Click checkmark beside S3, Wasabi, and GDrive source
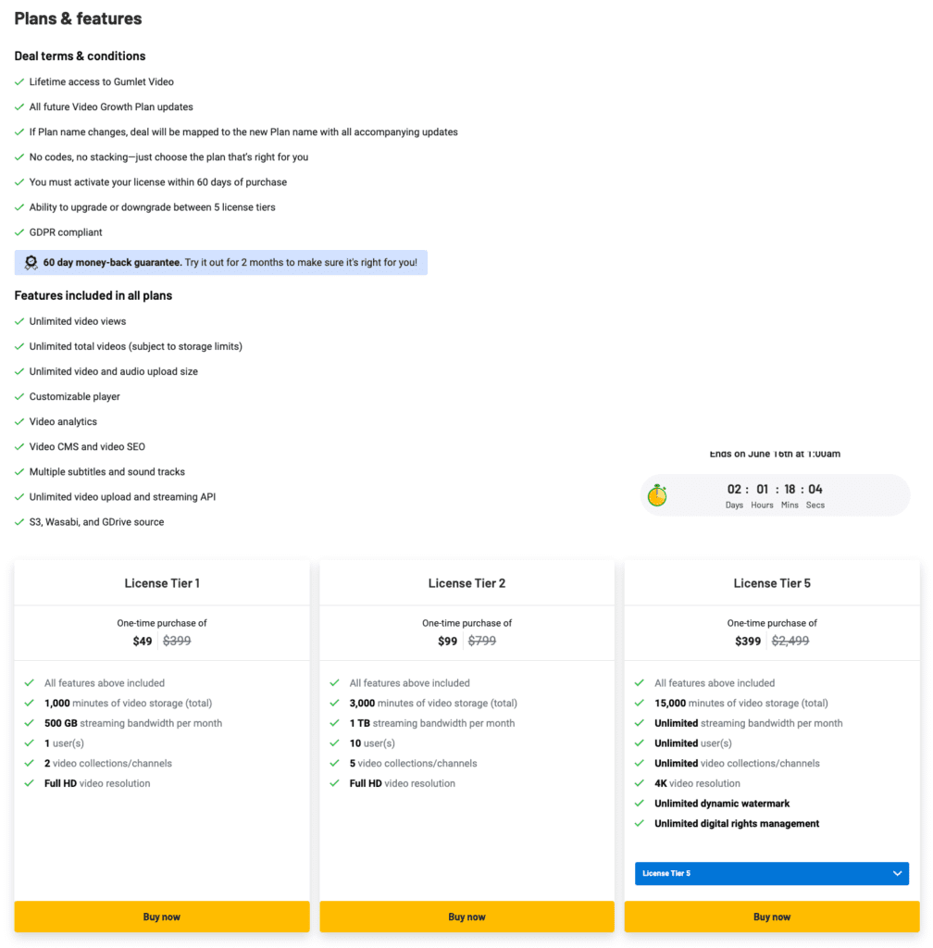This screenshot has height=948, width=933. click(19, 522)
